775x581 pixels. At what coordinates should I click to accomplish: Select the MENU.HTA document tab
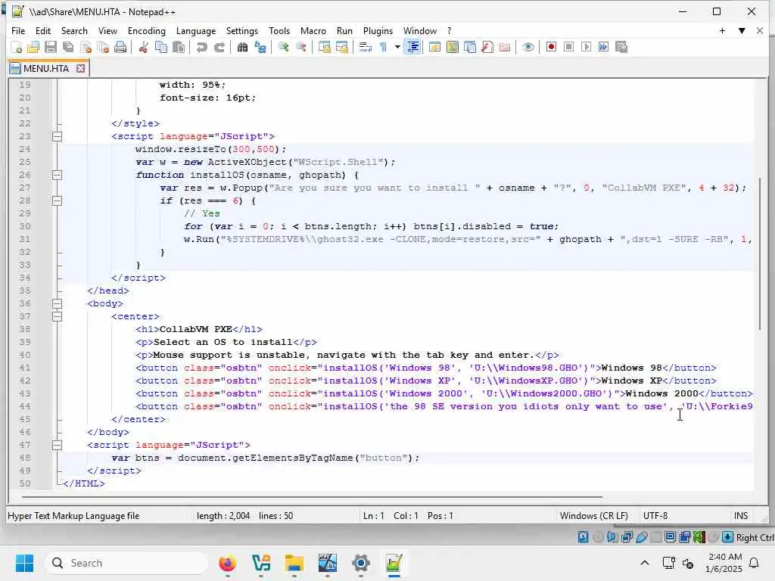(45, 68)
